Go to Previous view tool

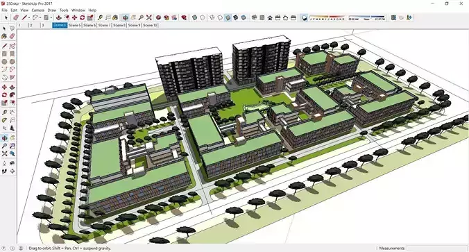12,153
